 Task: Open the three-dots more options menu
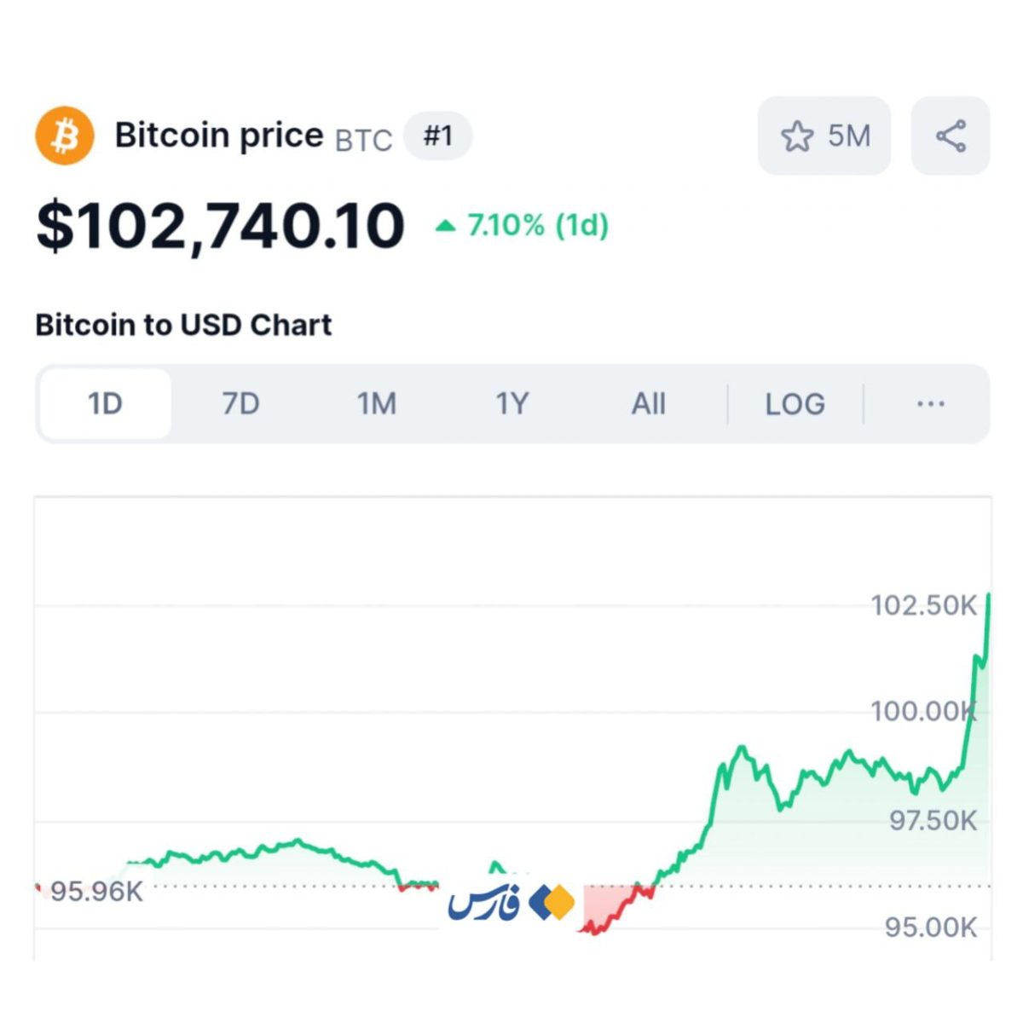click(x=930, y=404)
